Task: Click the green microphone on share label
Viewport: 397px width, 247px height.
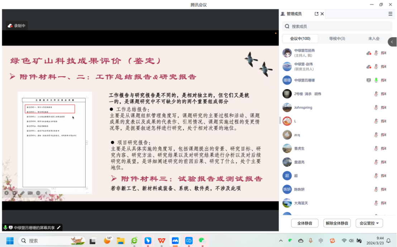Action: [x=5, y=228]
